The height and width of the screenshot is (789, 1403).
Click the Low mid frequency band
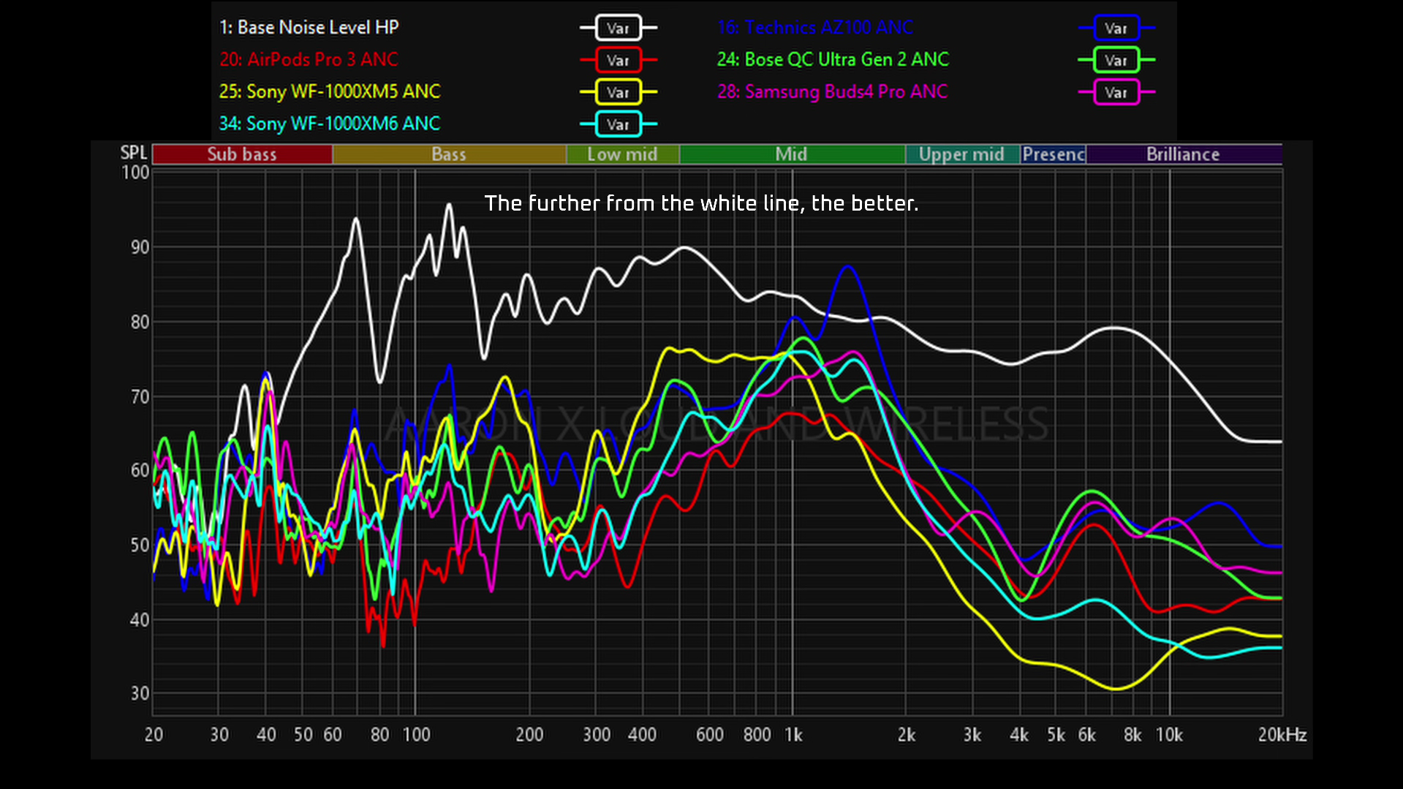[622, 154]
